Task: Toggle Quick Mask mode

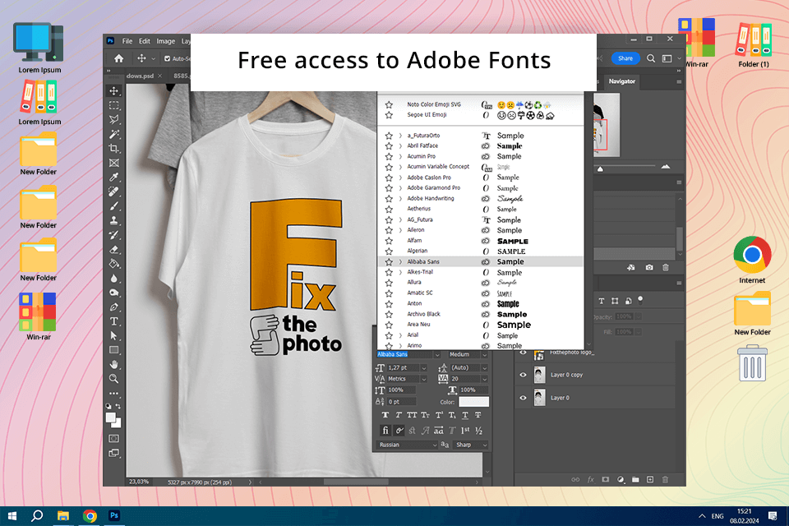Action: [x=114, y=438]
